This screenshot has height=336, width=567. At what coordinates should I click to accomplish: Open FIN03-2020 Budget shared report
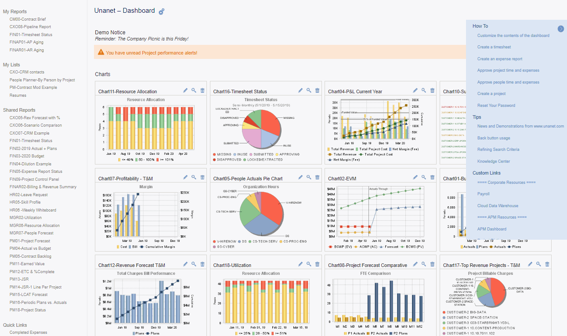27,156
